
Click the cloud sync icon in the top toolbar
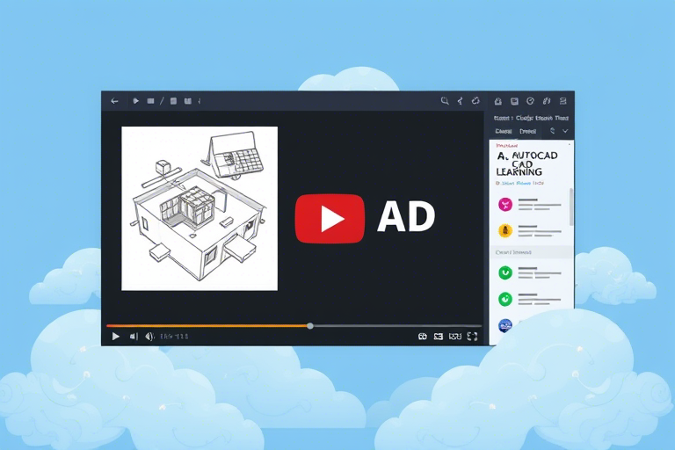click(475, 101)
